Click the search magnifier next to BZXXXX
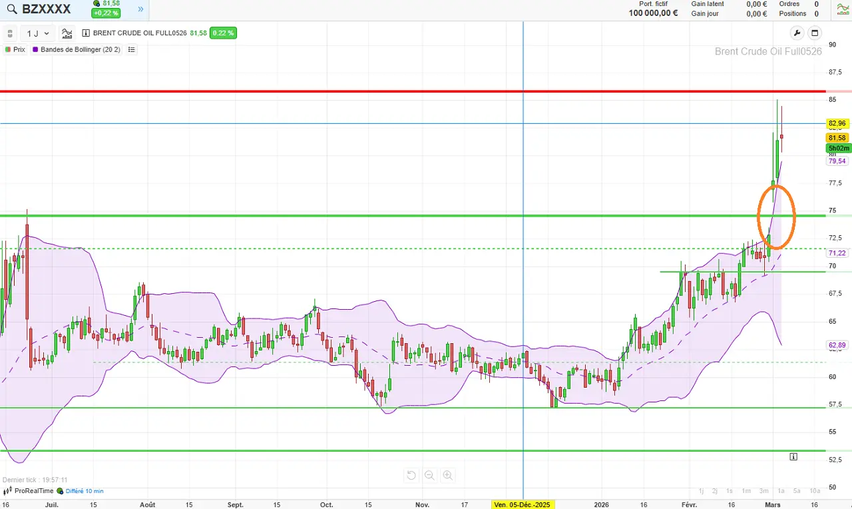Viewport: 852px width, 509px height. pos(11,9)
